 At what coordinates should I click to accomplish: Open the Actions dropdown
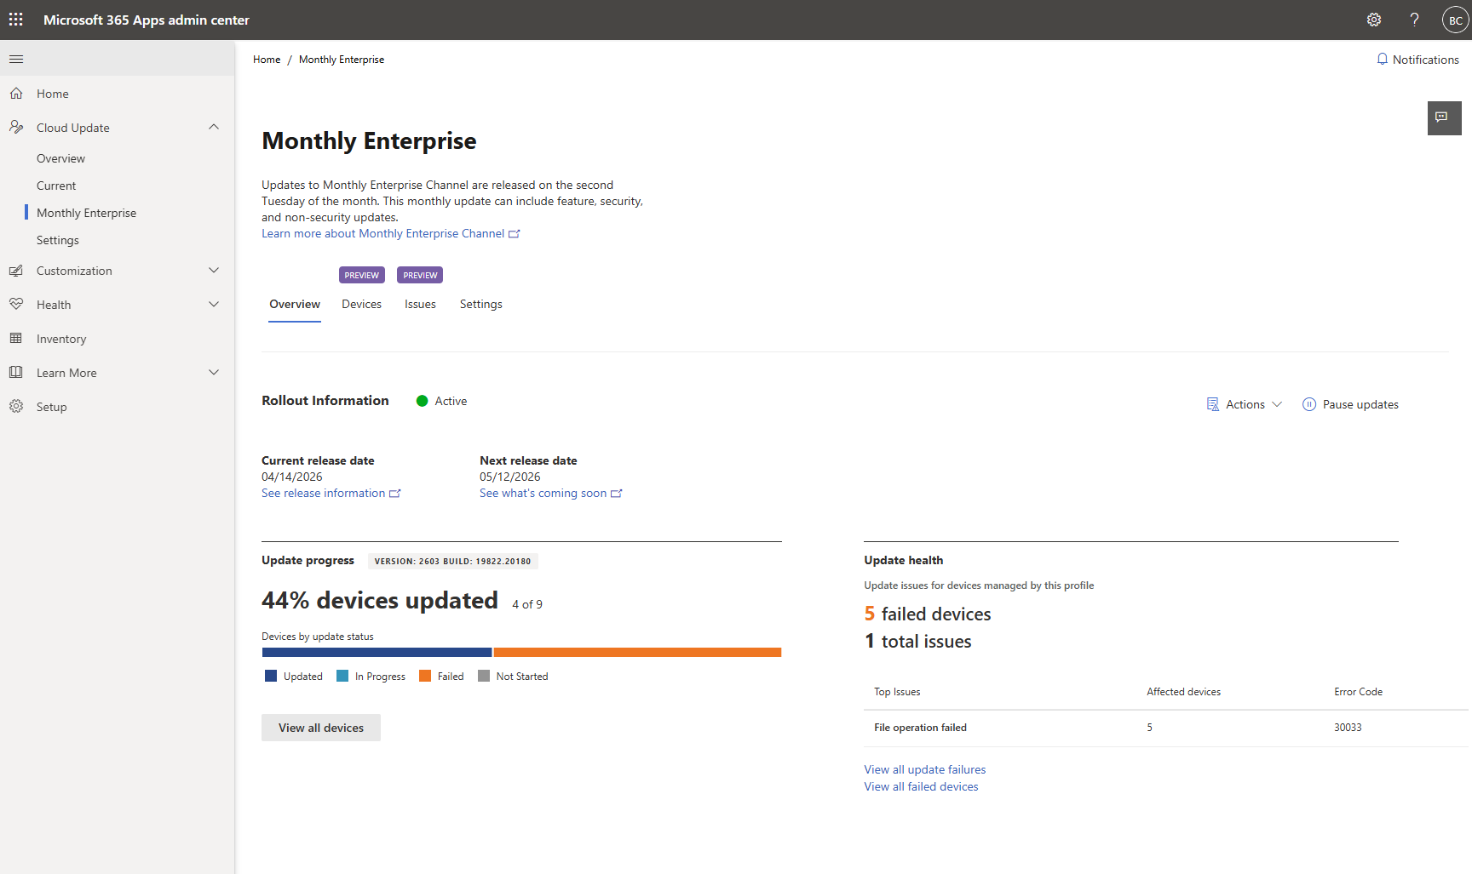click(x=1245, y=404)
